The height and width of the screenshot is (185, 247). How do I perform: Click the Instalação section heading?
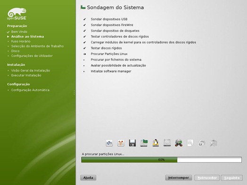pos(16,64)
